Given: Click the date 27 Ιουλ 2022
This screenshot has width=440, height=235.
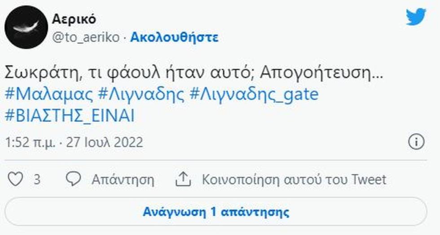Looking at the screenshot, I should [105, 142].
